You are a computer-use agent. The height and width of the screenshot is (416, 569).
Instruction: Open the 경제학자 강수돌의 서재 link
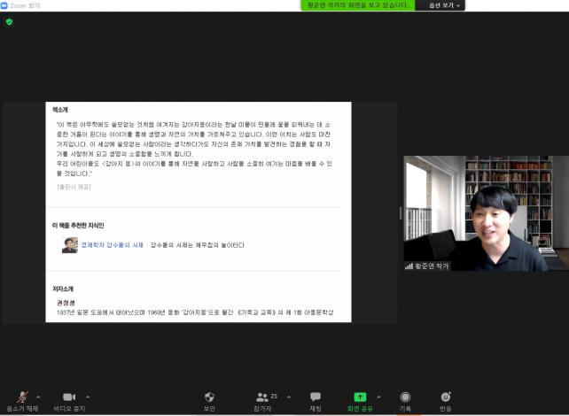pyautogui.click(x=112, y=244)
